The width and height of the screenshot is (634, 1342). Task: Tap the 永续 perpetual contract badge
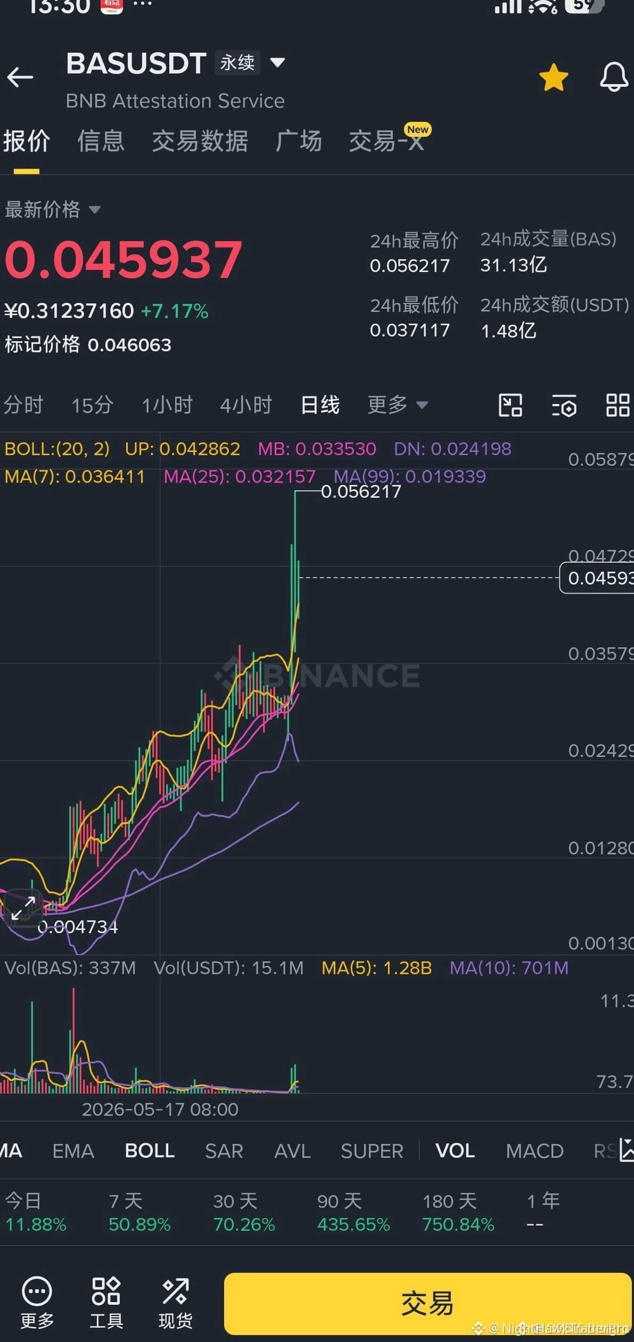[237, 63]
